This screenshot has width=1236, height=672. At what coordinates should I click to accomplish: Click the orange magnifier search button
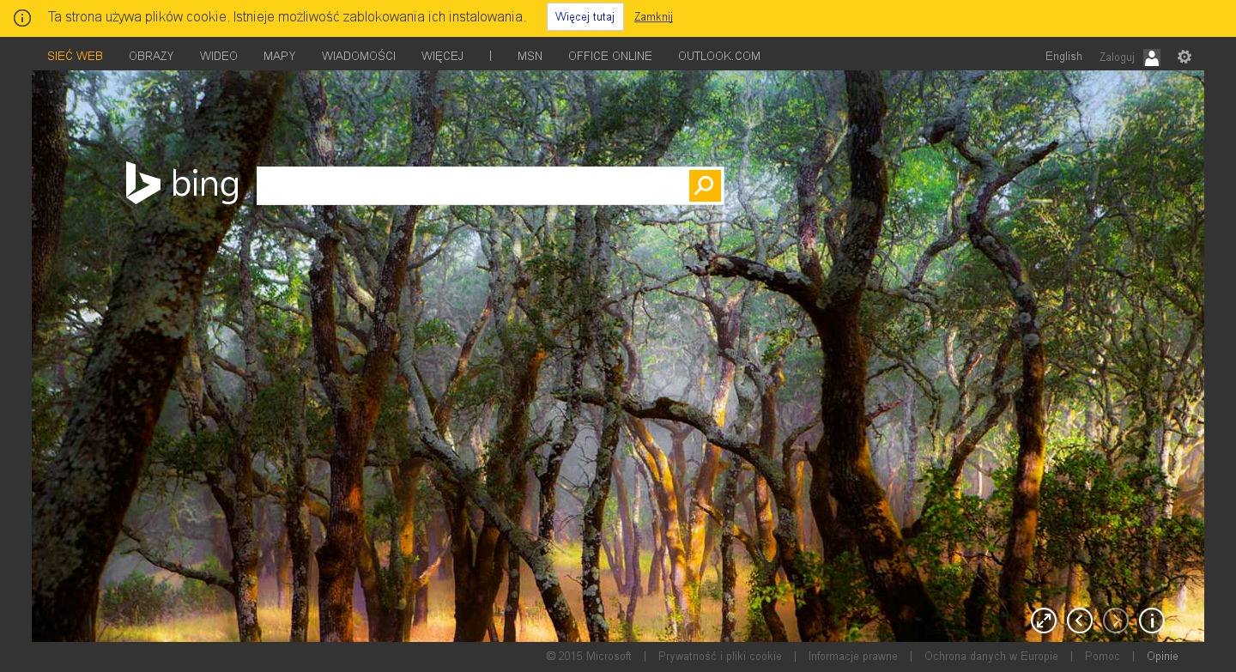tap(704, 185)
